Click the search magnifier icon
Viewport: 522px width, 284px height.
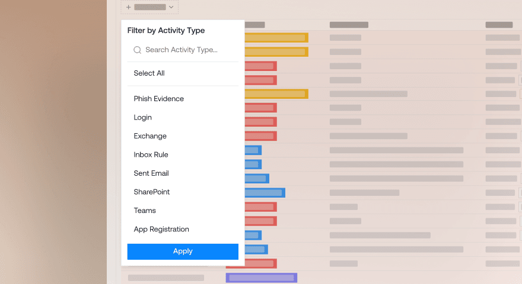pos(137,50)
